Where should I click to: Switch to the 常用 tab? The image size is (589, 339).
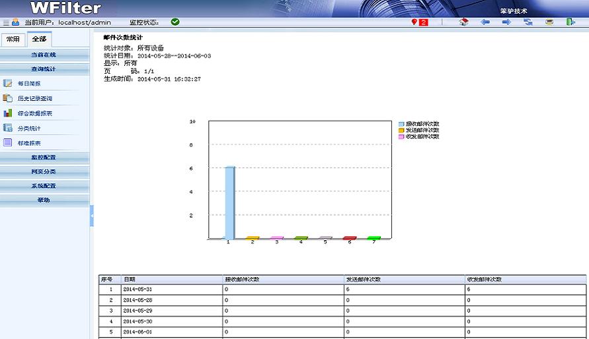click(13, 39)
